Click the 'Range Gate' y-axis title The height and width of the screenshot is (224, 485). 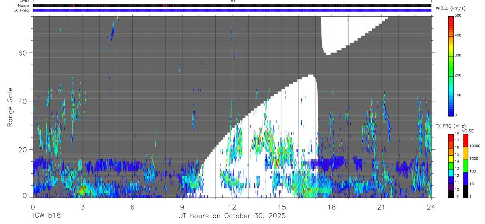(x=10, y=107)
